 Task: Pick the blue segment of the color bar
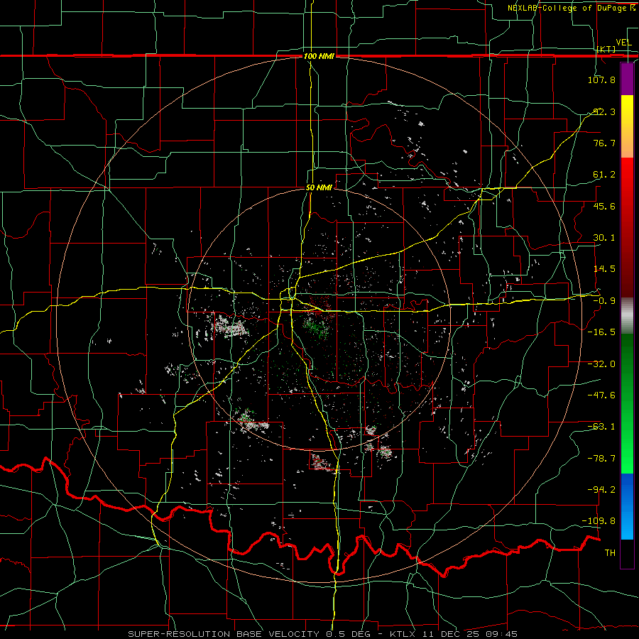click(627, 506)
